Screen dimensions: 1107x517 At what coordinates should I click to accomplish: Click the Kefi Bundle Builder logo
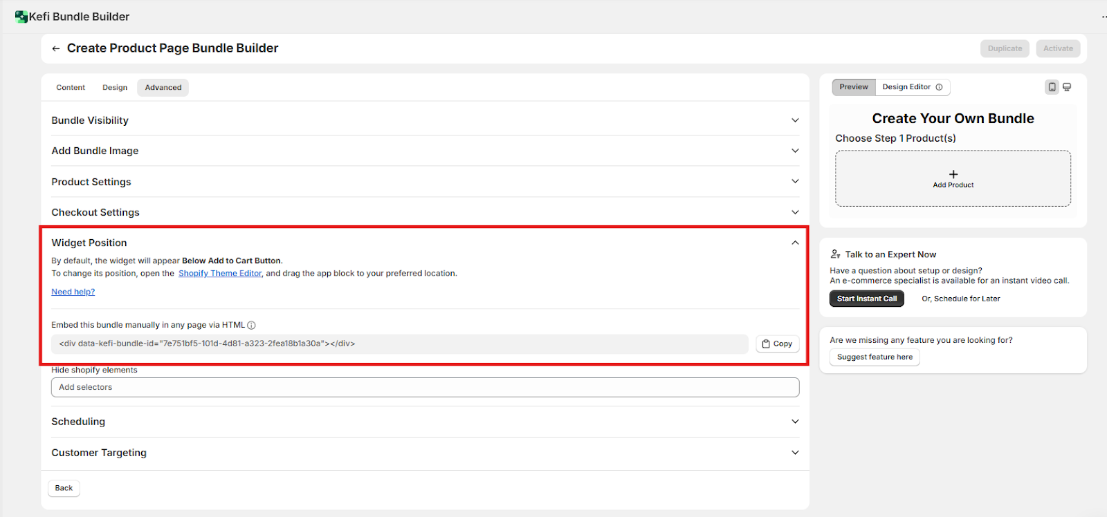pyautogui.click(x=21, y=17)
